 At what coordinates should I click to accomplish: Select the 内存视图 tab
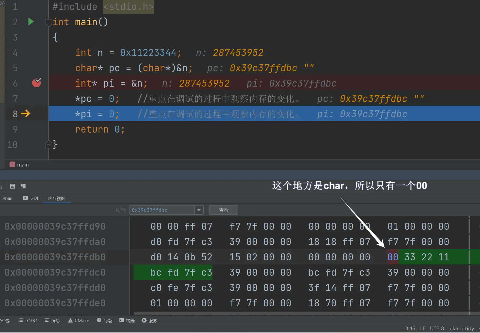point(57,198)
